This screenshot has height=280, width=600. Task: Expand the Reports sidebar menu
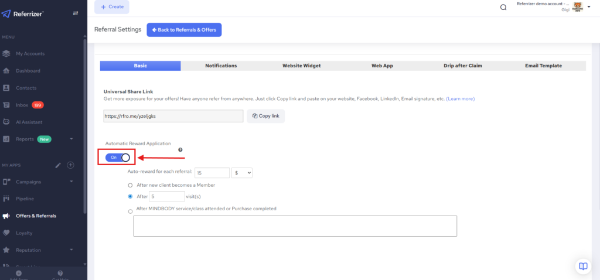(71, 139)
